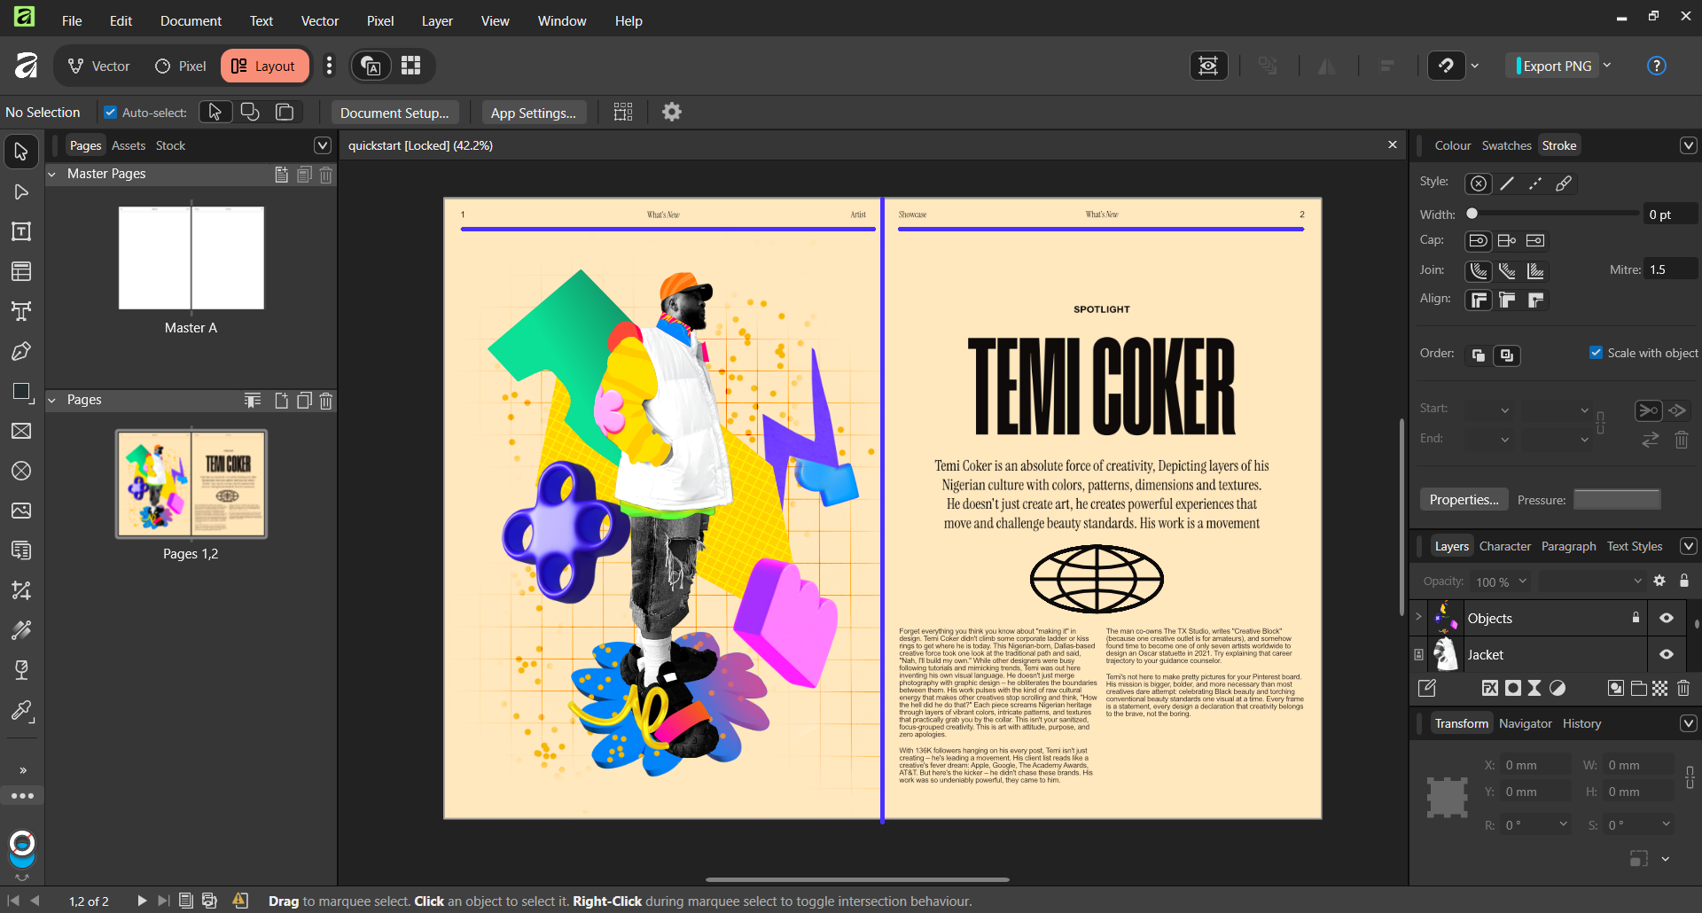Open stroke Properties button
The image size is (1702, 913).
click(x=1464, y=499)
